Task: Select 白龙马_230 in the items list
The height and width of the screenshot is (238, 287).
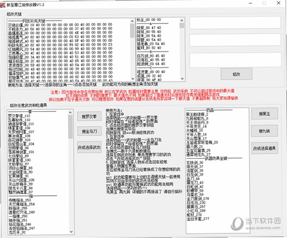Action: click(196, 203)
